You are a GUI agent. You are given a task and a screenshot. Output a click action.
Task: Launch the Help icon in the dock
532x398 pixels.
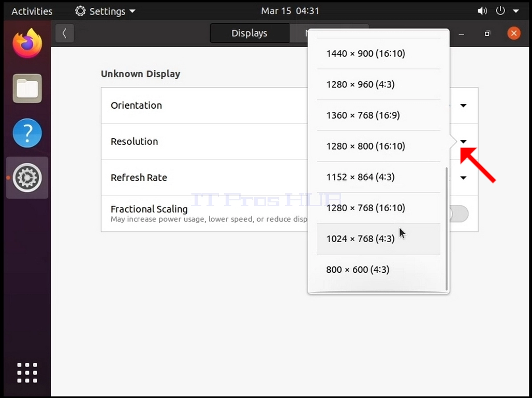27,132
